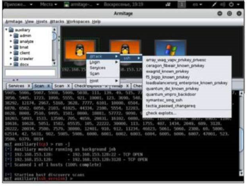
Task: Open the ssh attack submenu
Action: point(131,58)
